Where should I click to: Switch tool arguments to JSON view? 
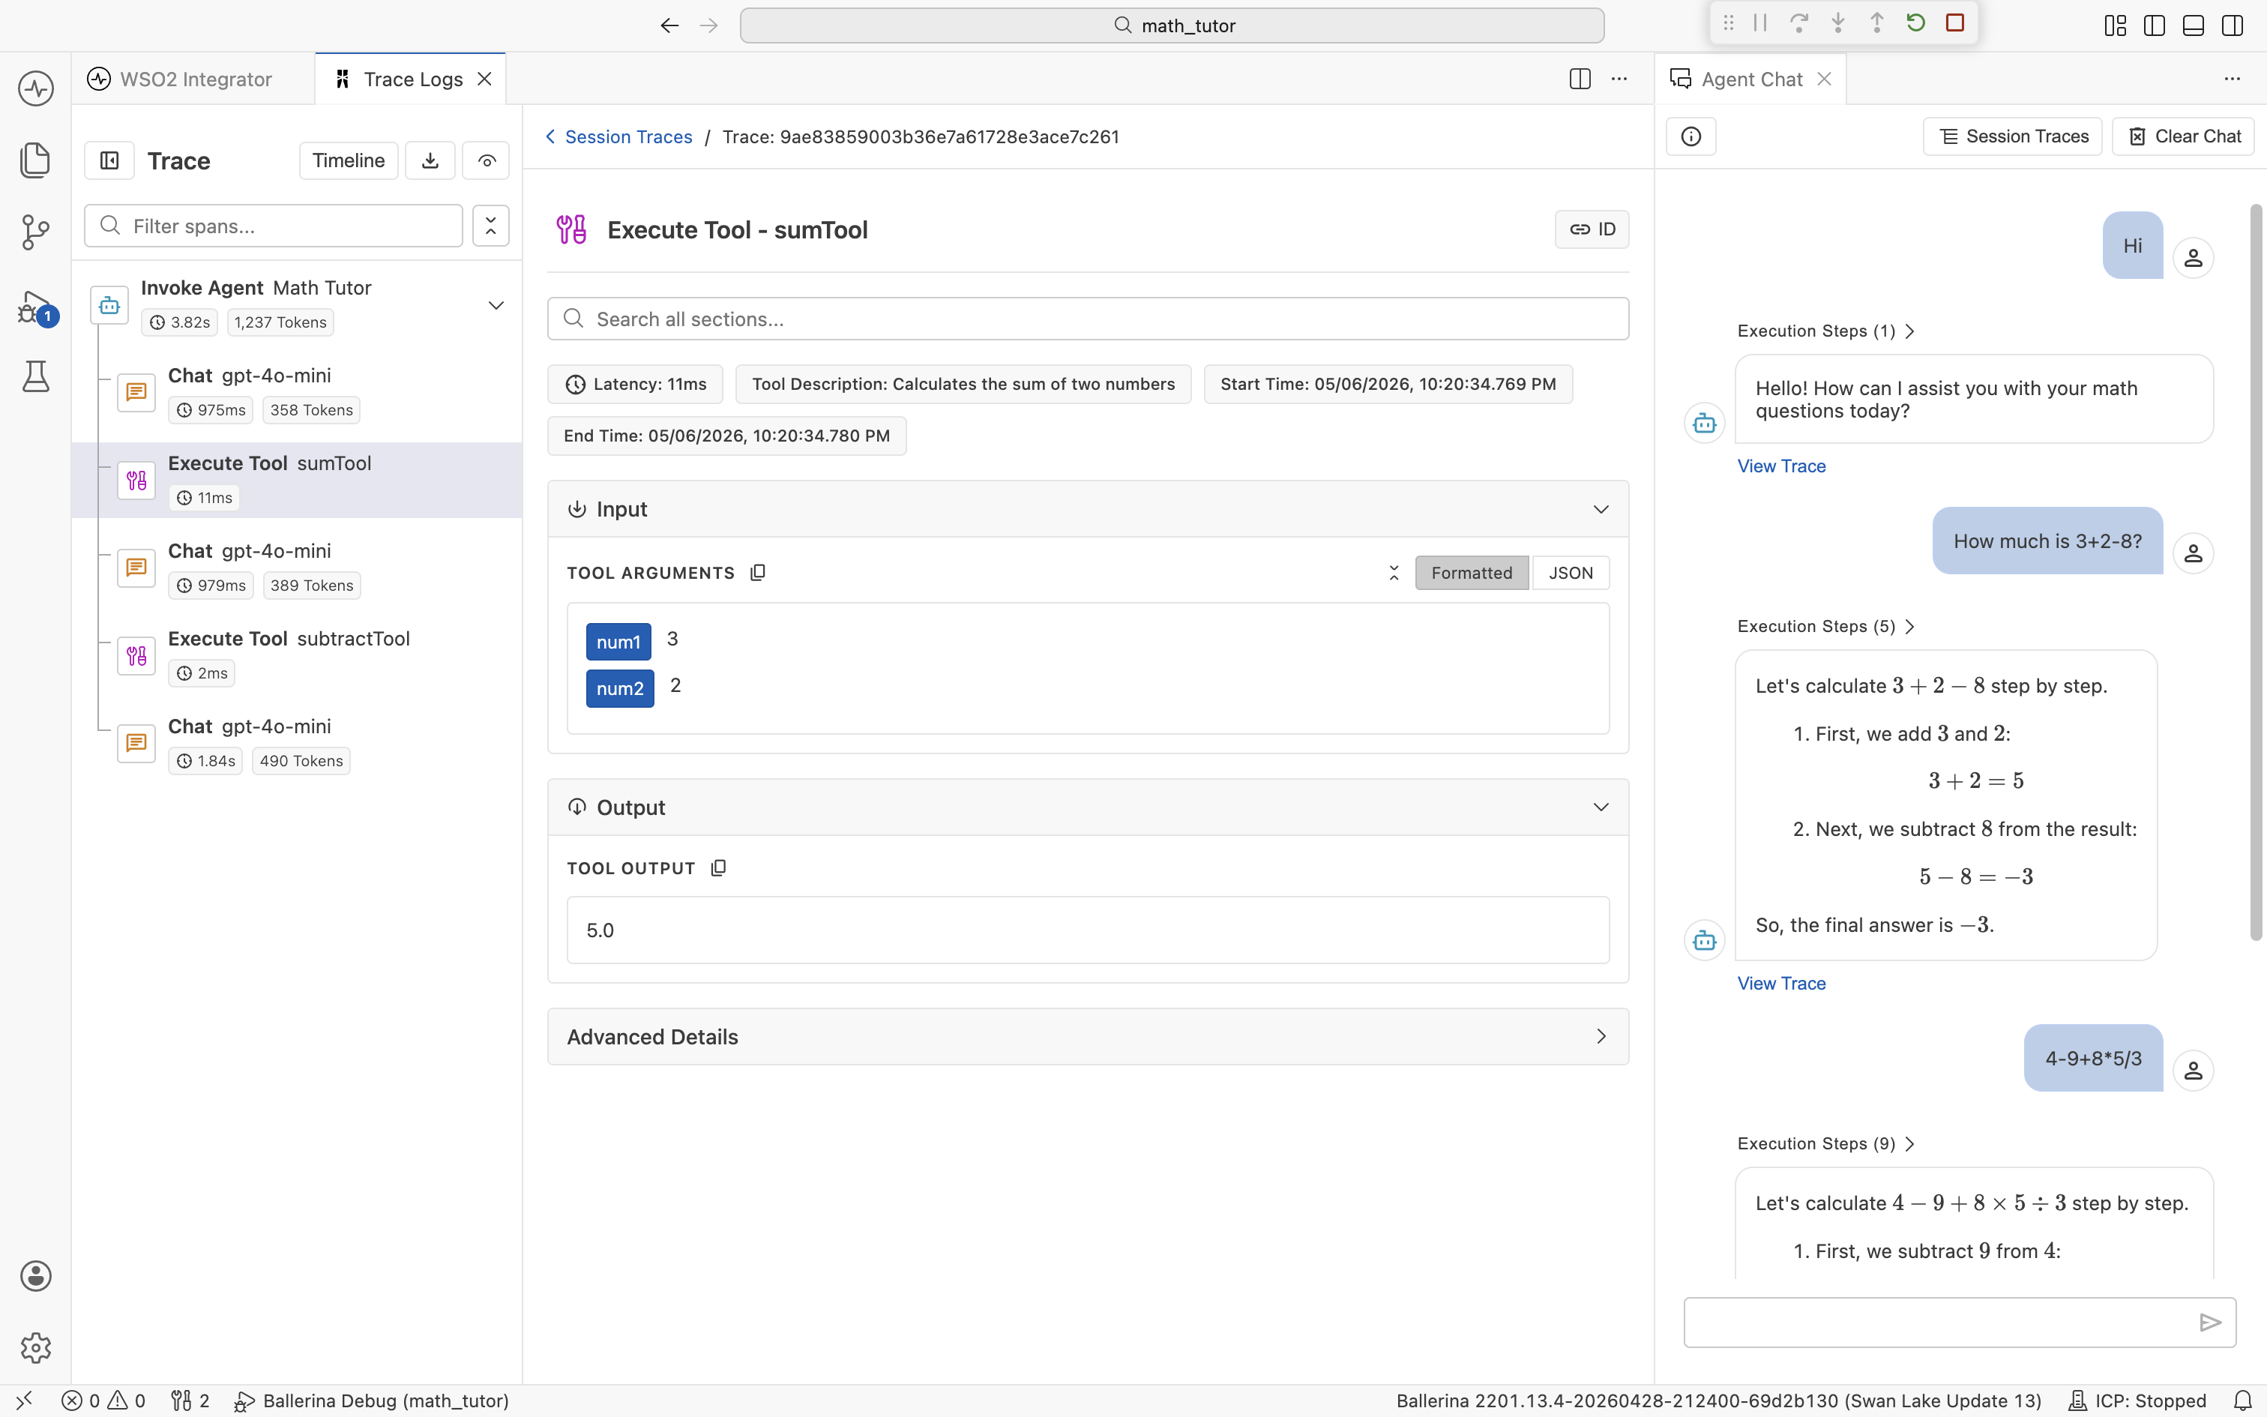coord(1571,573)
